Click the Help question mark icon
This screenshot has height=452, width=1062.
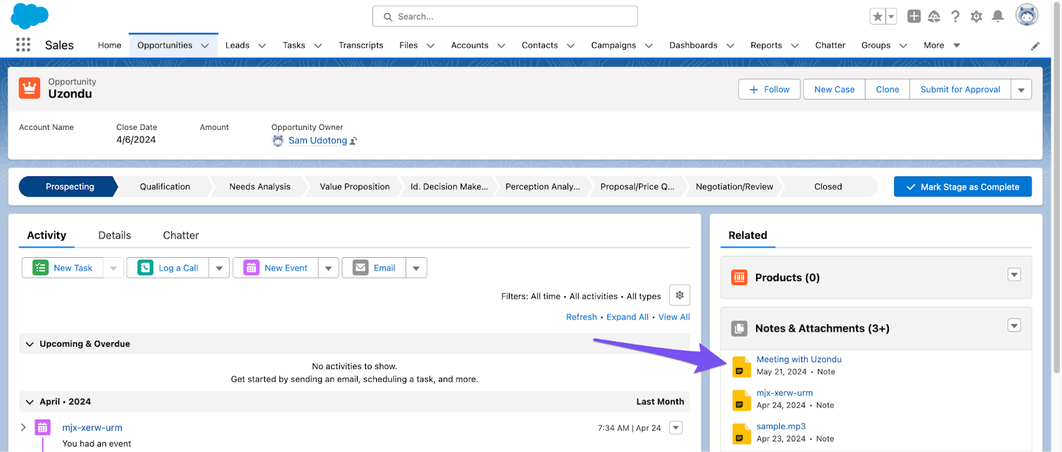coord(955,17)
